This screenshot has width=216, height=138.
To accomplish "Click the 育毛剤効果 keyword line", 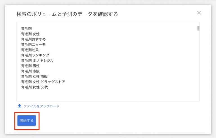I will [30, 50].
